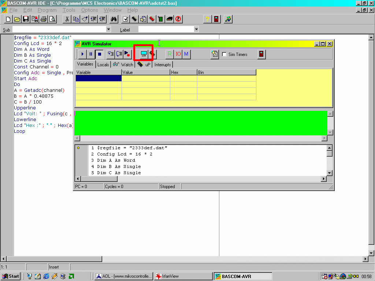Click the cut scissors toolbar icon
Image resolution: width=375 pixels, height=281 pixels.
tap(67, 19)
